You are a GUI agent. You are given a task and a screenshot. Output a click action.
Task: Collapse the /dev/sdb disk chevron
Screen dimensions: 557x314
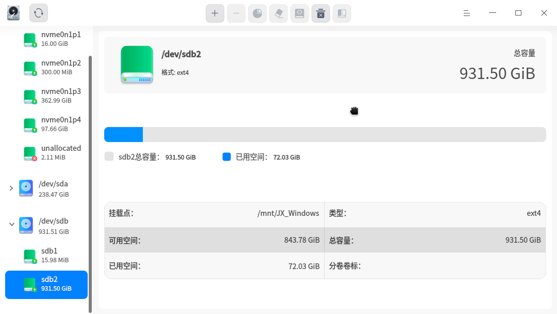tap(12, 224)
